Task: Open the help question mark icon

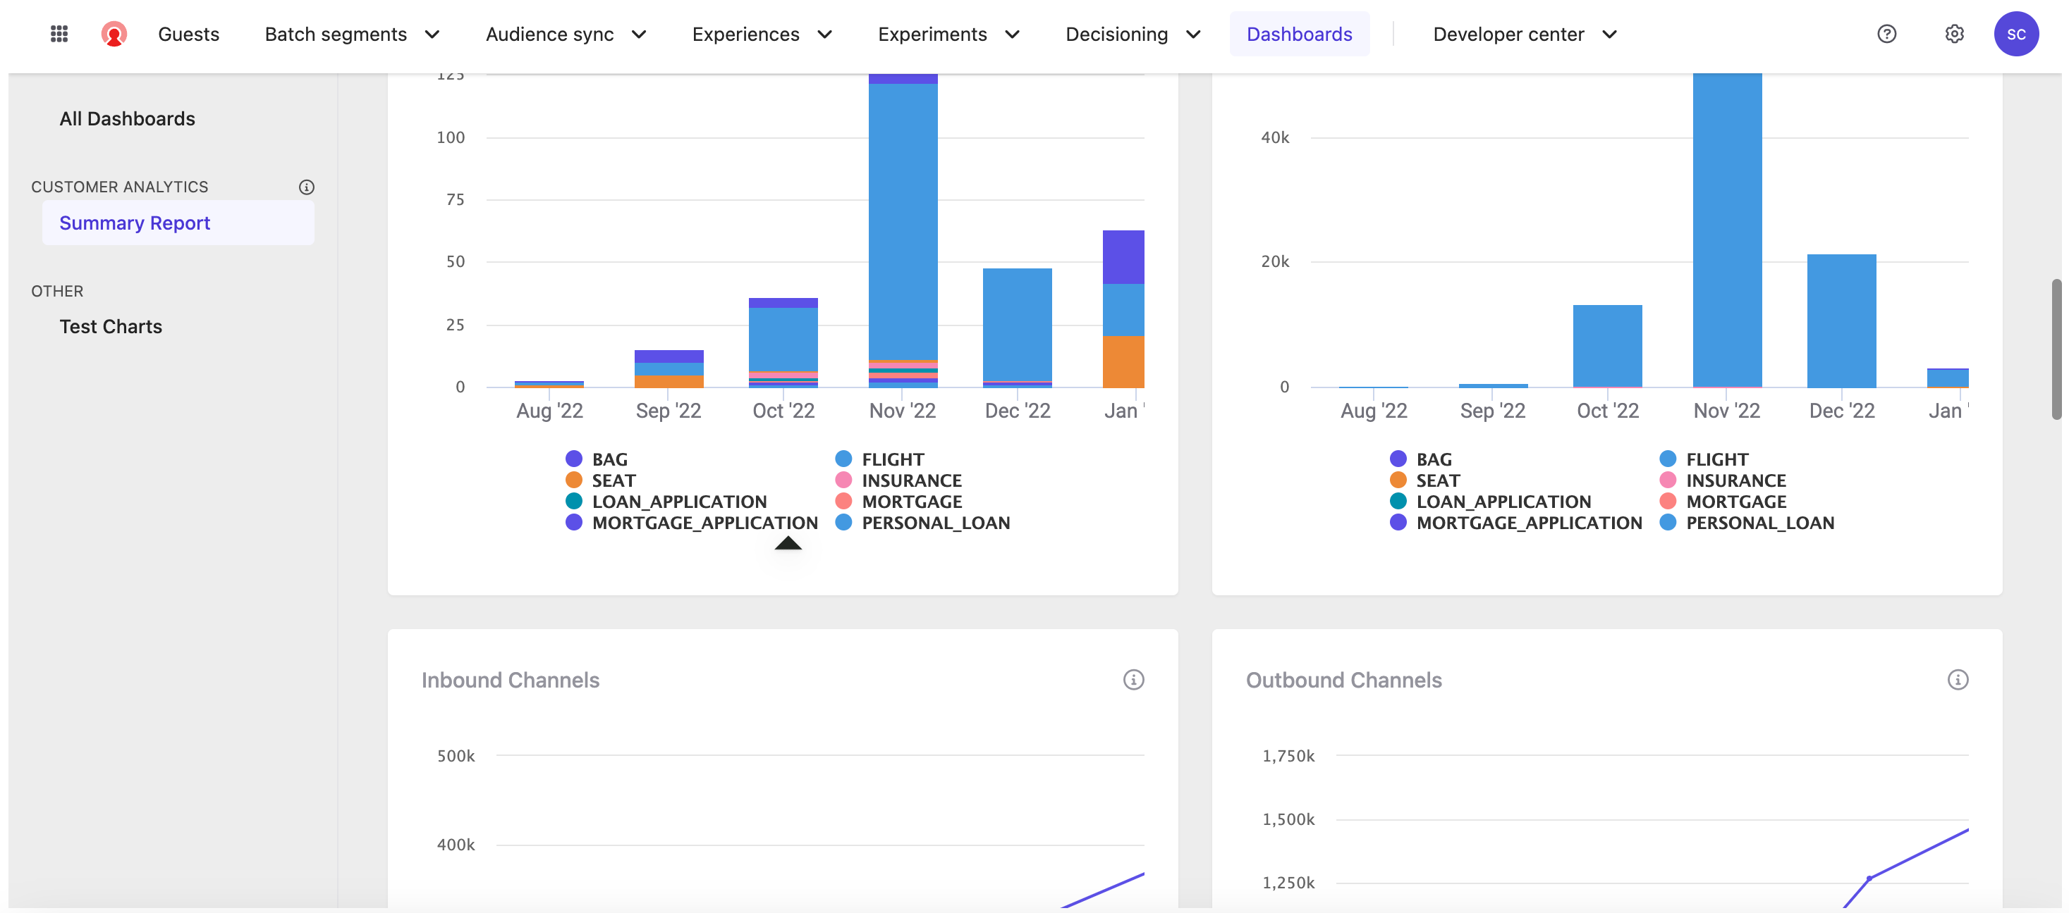Action: click(x=1886, y=34)
